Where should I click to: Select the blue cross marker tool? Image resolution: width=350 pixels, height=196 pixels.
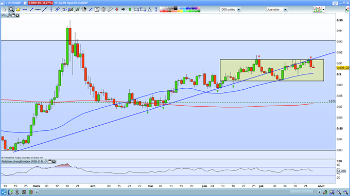[91, 10]
